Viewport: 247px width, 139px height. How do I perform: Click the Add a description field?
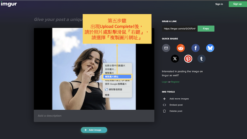(94, 116)
